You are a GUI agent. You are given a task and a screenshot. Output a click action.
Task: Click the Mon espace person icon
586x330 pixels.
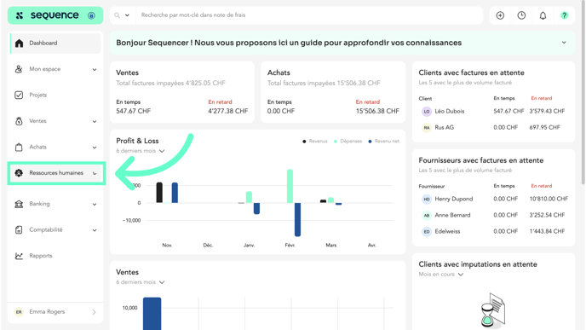pos(19,69)
